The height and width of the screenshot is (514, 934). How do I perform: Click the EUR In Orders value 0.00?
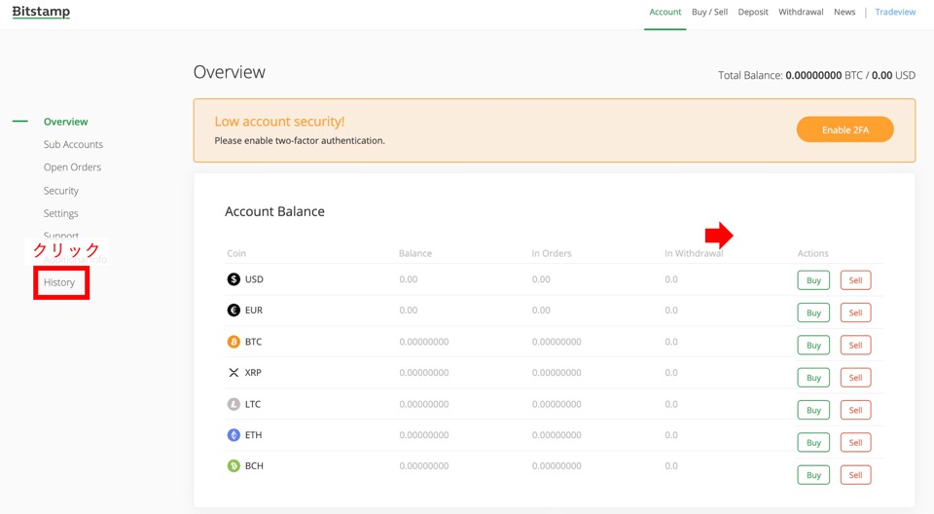click(x=541, y=311)
